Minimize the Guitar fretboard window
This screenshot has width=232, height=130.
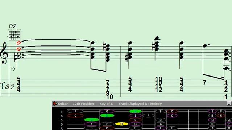(x=229, y=104)
